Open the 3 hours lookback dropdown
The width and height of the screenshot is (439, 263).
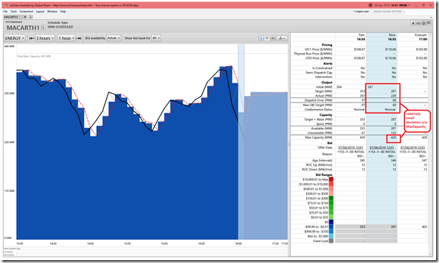[45, 38]
